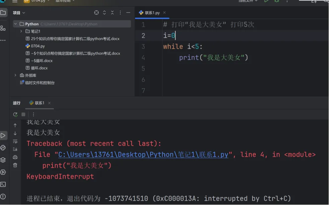Place cursor in print("我是大美女") code line

[x=214, y=58]
